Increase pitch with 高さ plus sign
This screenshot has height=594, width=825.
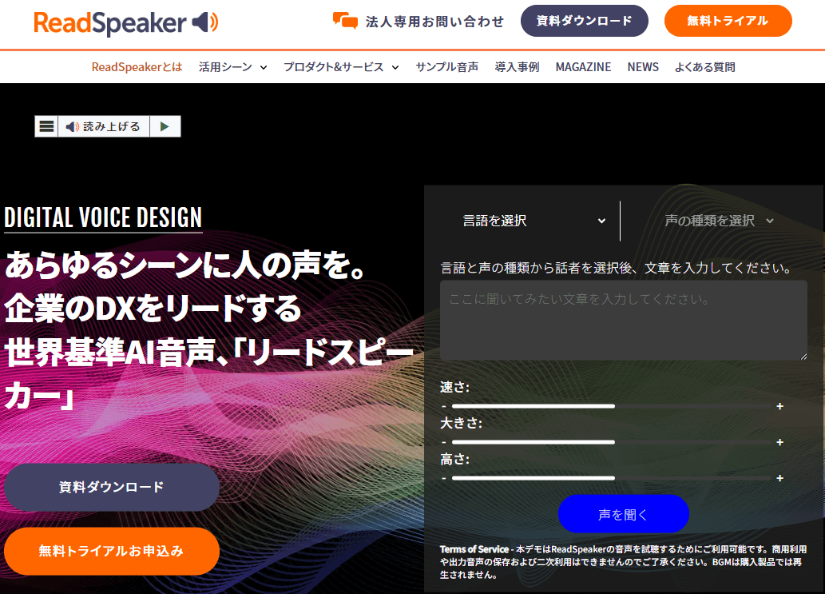(779, 477)
